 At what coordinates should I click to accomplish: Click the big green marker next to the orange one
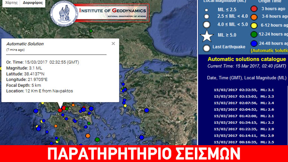(97, 140)
